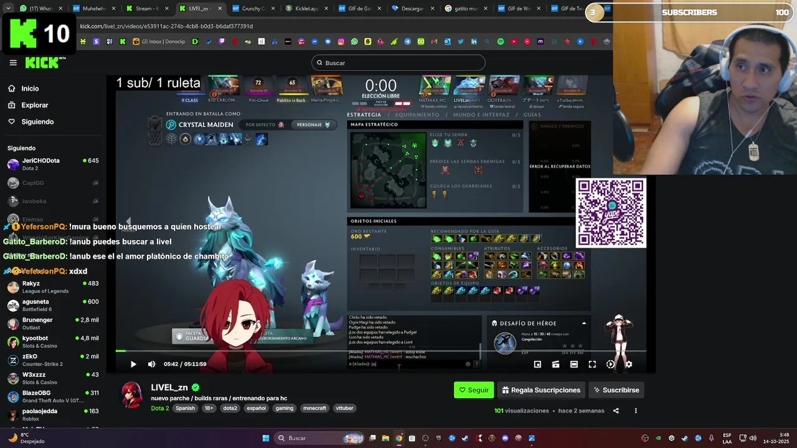Screen dimensions: 797x448
Task: Select the dota2 tag
Action: point(230,408)
